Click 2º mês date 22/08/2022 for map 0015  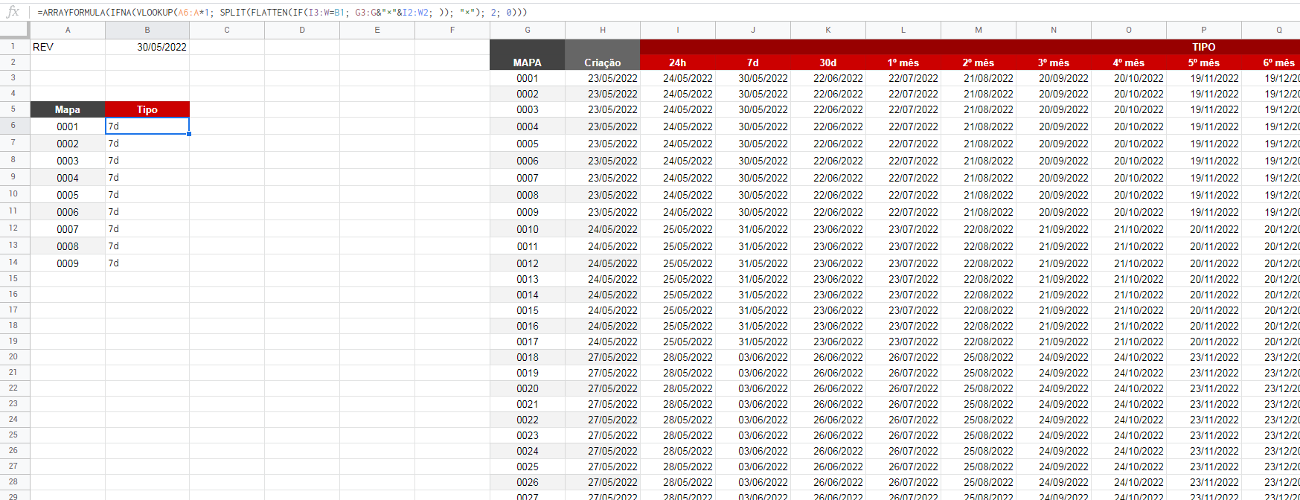click(x=979, y=310)
